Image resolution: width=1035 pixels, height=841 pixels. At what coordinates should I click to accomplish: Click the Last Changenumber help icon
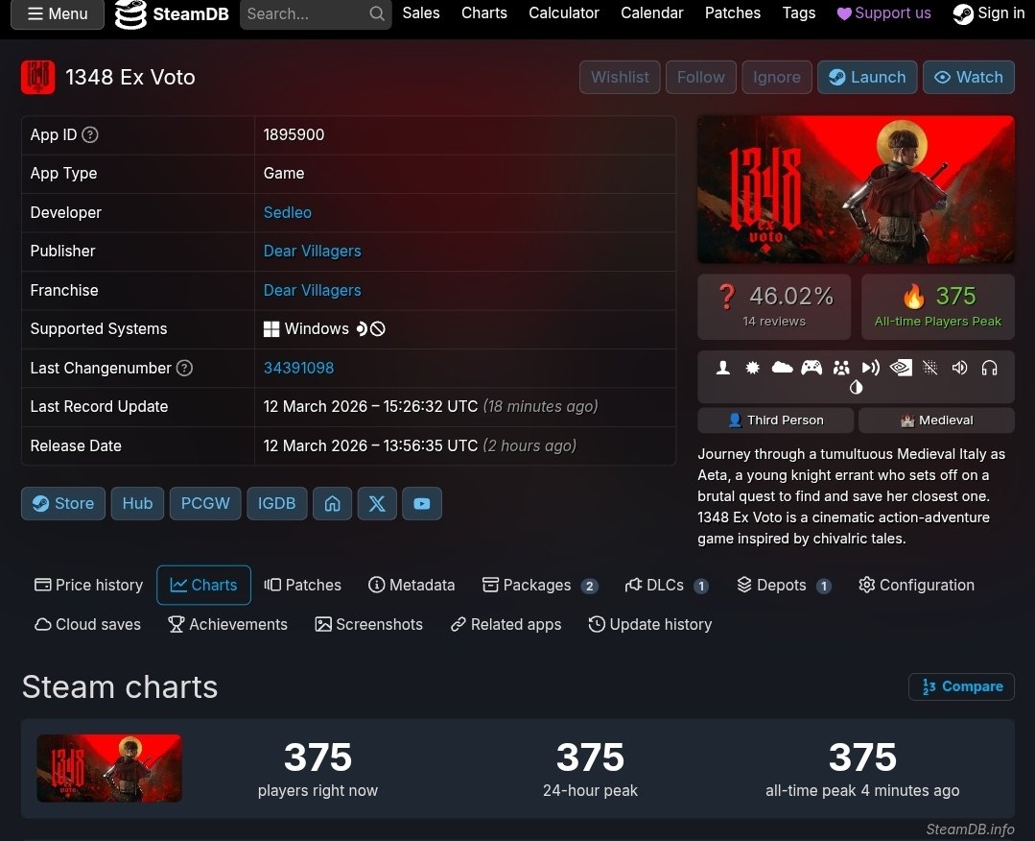(185, 368)
